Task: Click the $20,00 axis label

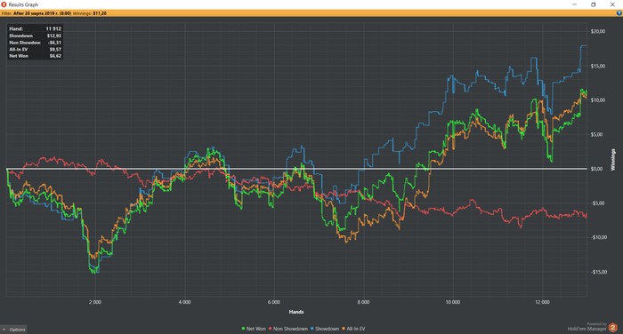Action: pyautogui.click(x=598, y=31)
